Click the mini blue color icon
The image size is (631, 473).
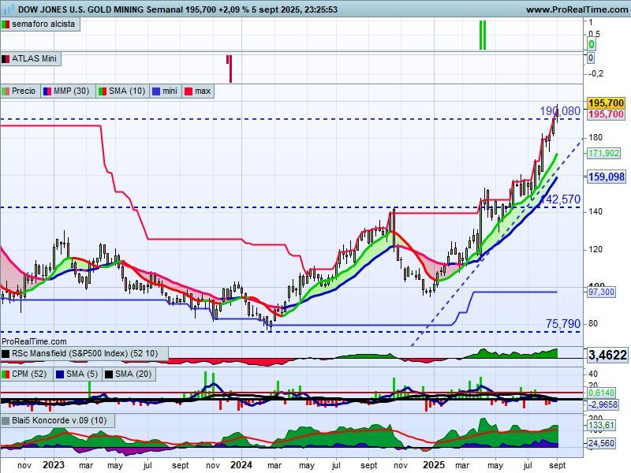(155, 91)
